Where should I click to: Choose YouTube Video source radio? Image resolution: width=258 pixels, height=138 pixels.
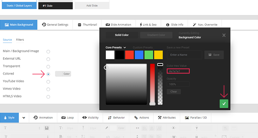tap(48, 82)
